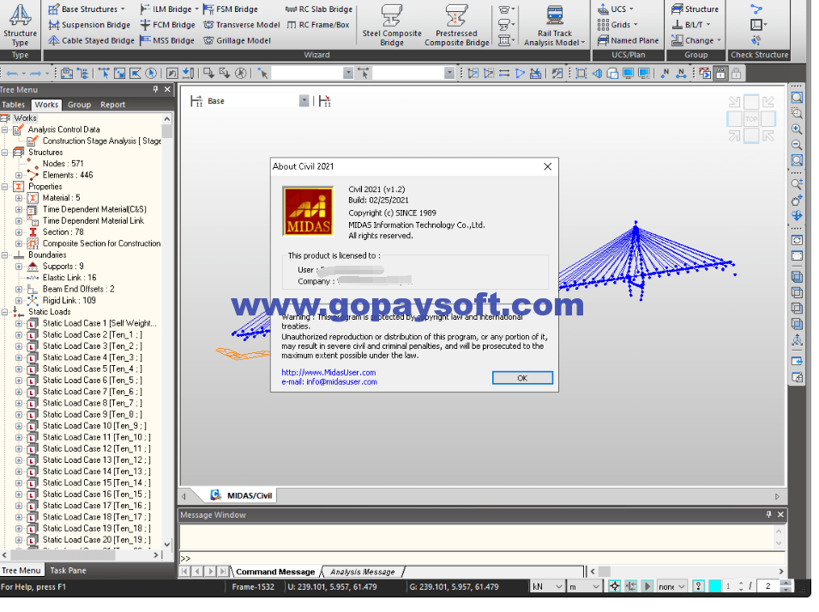The width and height of the screenshot is (819, 612).
Task: Launch the RC Frame/Box wizard
Action: coord(317,25)
